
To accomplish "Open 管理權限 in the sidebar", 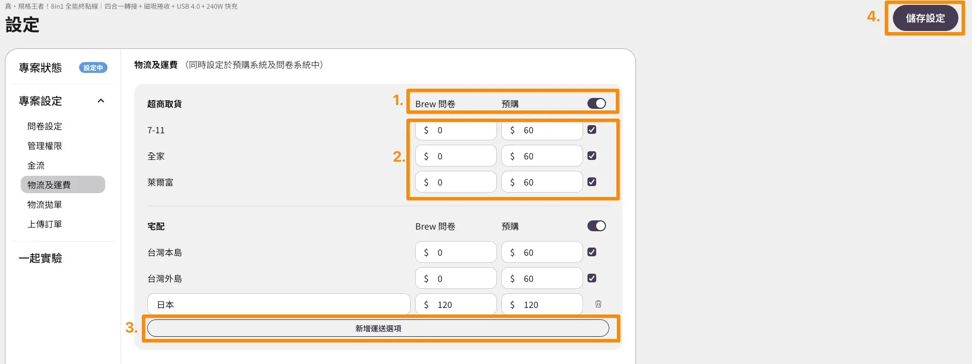I will point(45,146).
